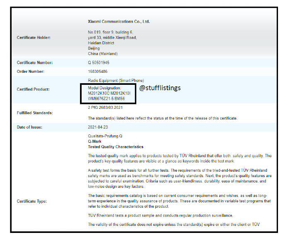Click the Fulfilled Standards label
Viewport: 290px width, 235px height.
[35, 113]
